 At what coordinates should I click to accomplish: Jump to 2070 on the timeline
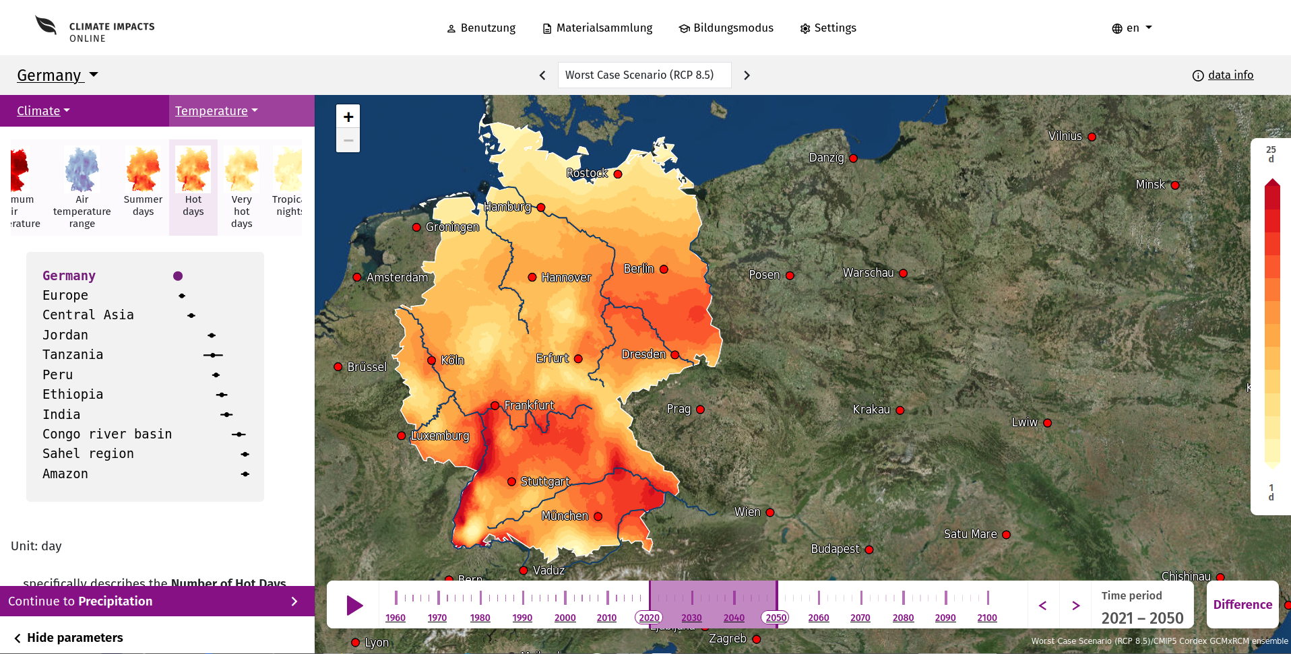coord(860,618)
